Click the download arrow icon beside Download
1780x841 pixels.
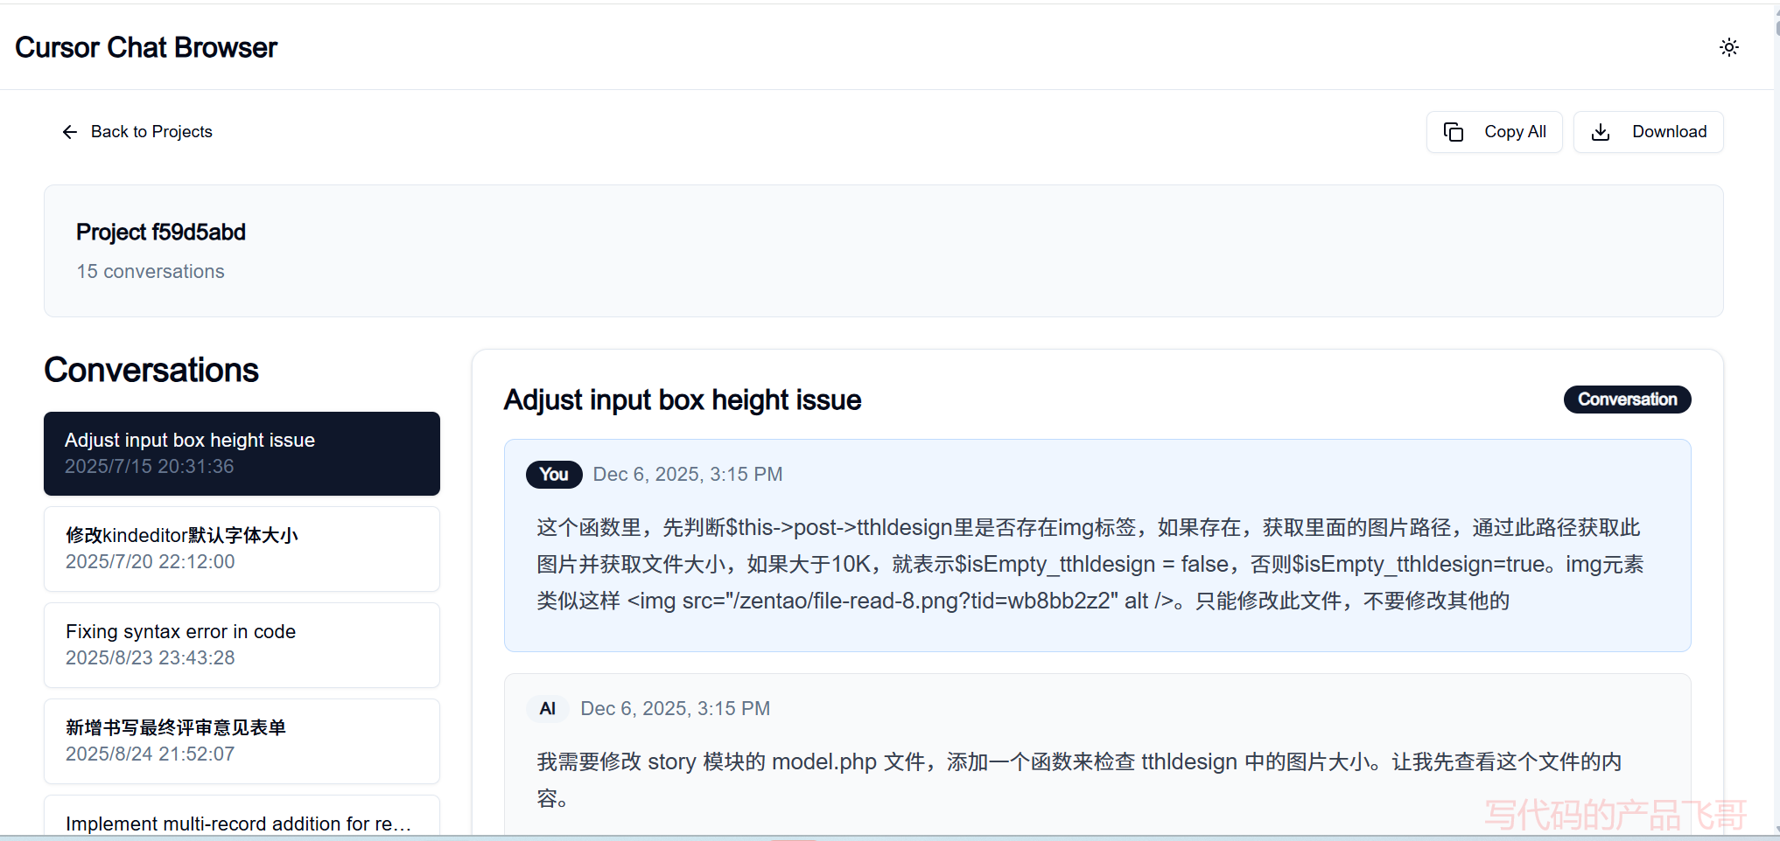(1601, 131)
